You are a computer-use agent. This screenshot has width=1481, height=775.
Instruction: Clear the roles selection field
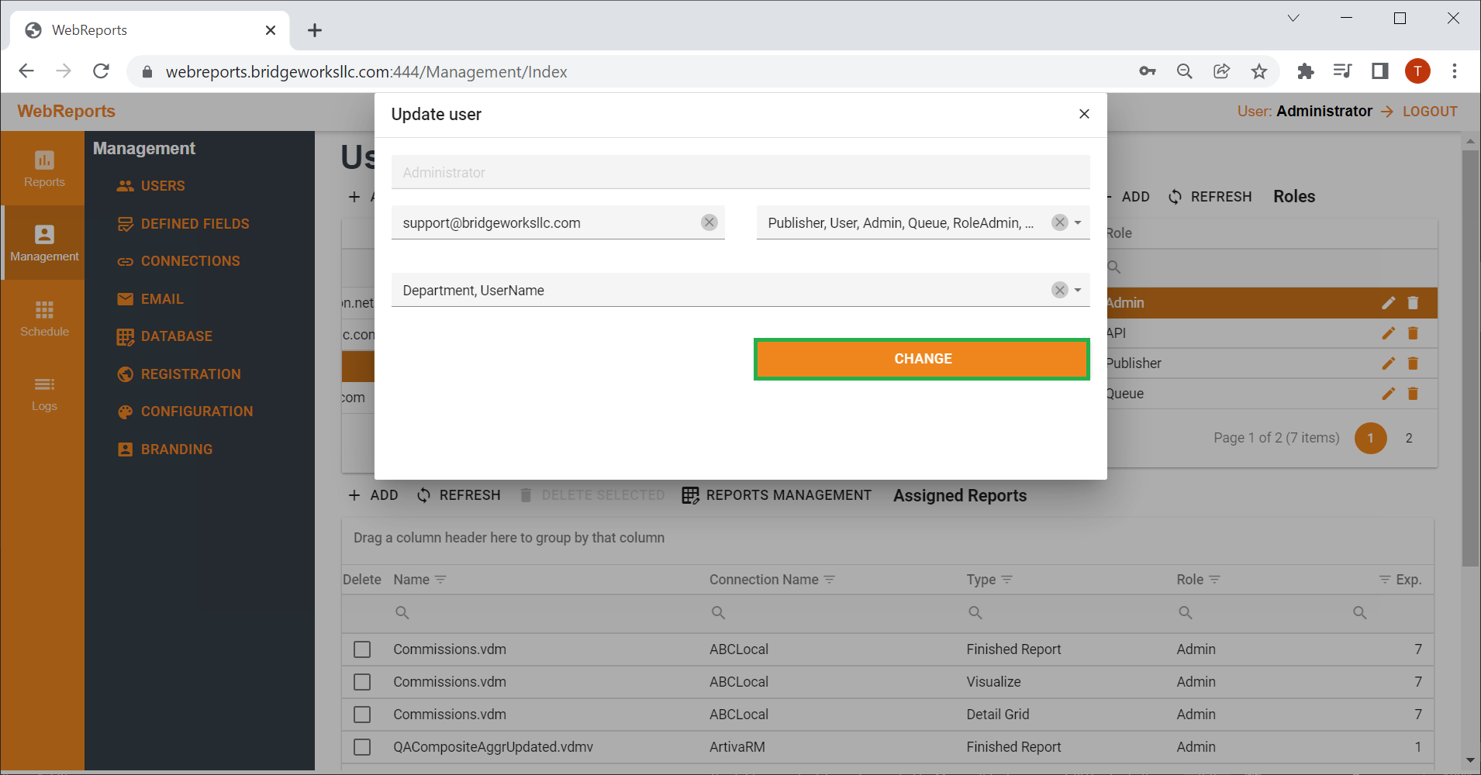click(1059, 222)
